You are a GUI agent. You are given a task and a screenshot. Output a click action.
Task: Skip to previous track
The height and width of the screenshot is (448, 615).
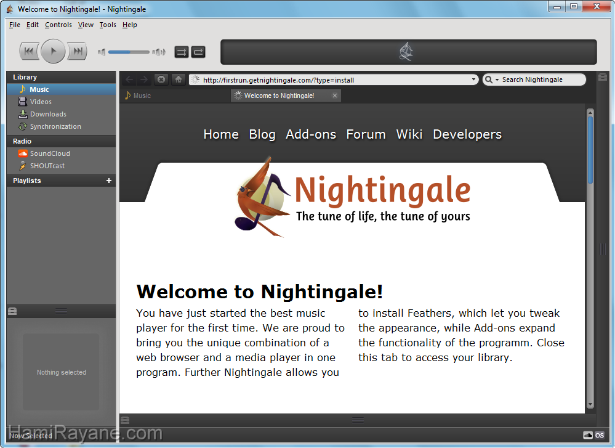(x=30, y=51)
